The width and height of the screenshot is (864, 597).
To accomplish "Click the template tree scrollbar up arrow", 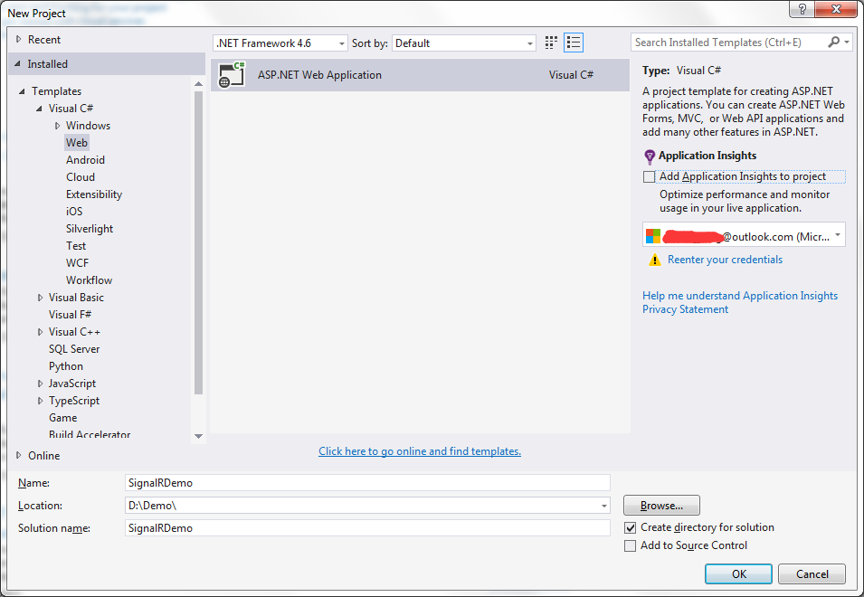I will (198, 84).
